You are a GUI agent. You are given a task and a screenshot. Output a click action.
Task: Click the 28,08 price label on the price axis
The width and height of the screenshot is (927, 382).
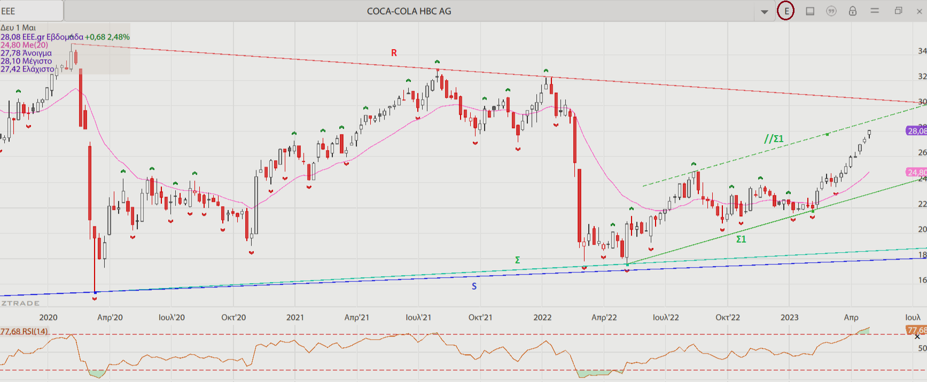(917, 131)
